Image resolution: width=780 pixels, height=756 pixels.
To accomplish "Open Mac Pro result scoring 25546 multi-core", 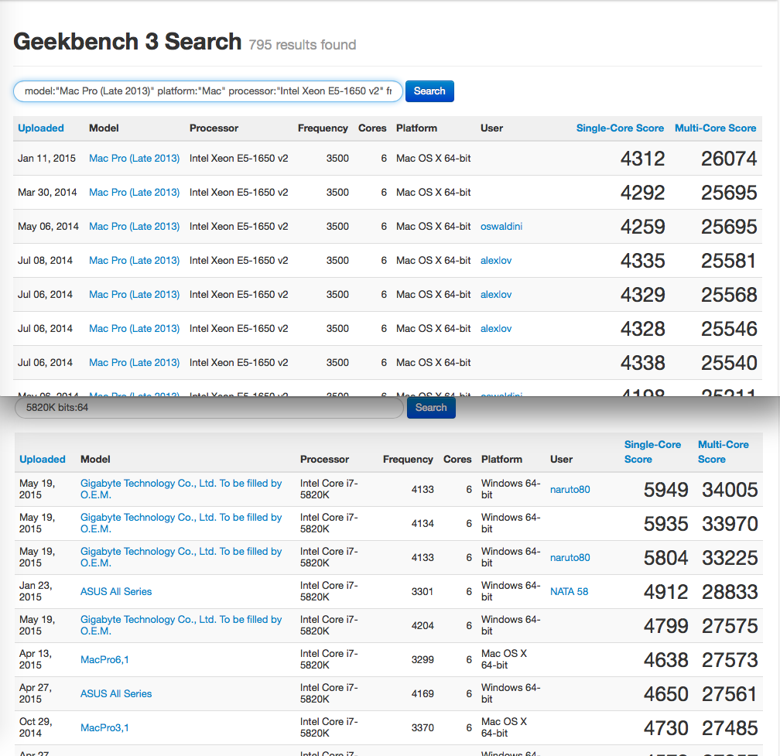I will (135, 328).
